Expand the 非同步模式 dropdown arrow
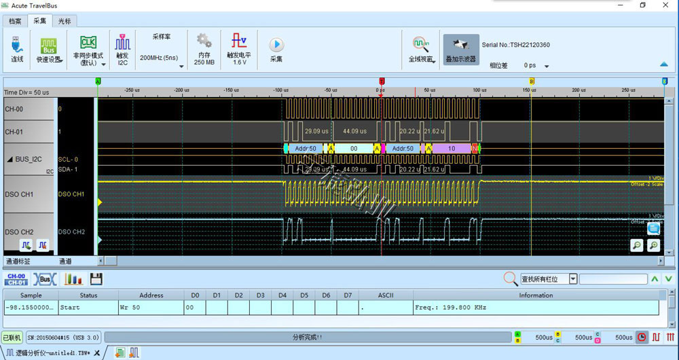Screen dimensions: 679x360 pyautogui.click(x=103, y=65)
